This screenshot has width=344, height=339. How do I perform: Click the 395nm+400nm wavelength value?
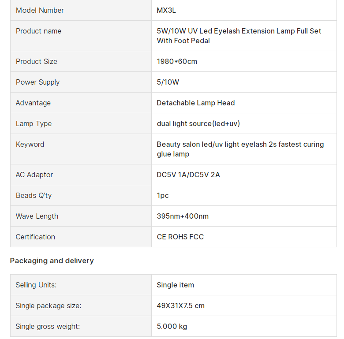tap(183, 216)
